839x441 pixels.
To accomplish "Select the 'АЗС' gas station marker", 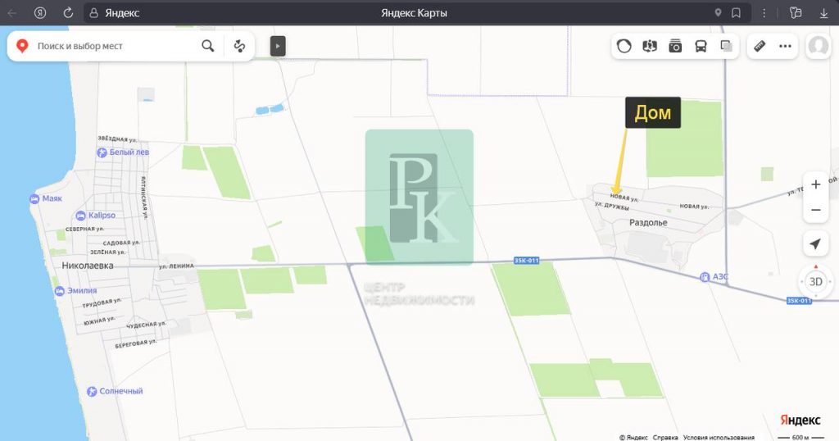I will point(714,277).
